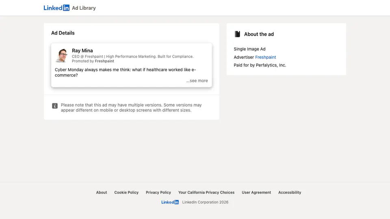Click the 'About the ad' document icon
This screenshot has width=390, height=219.
[x=237, y=34]
